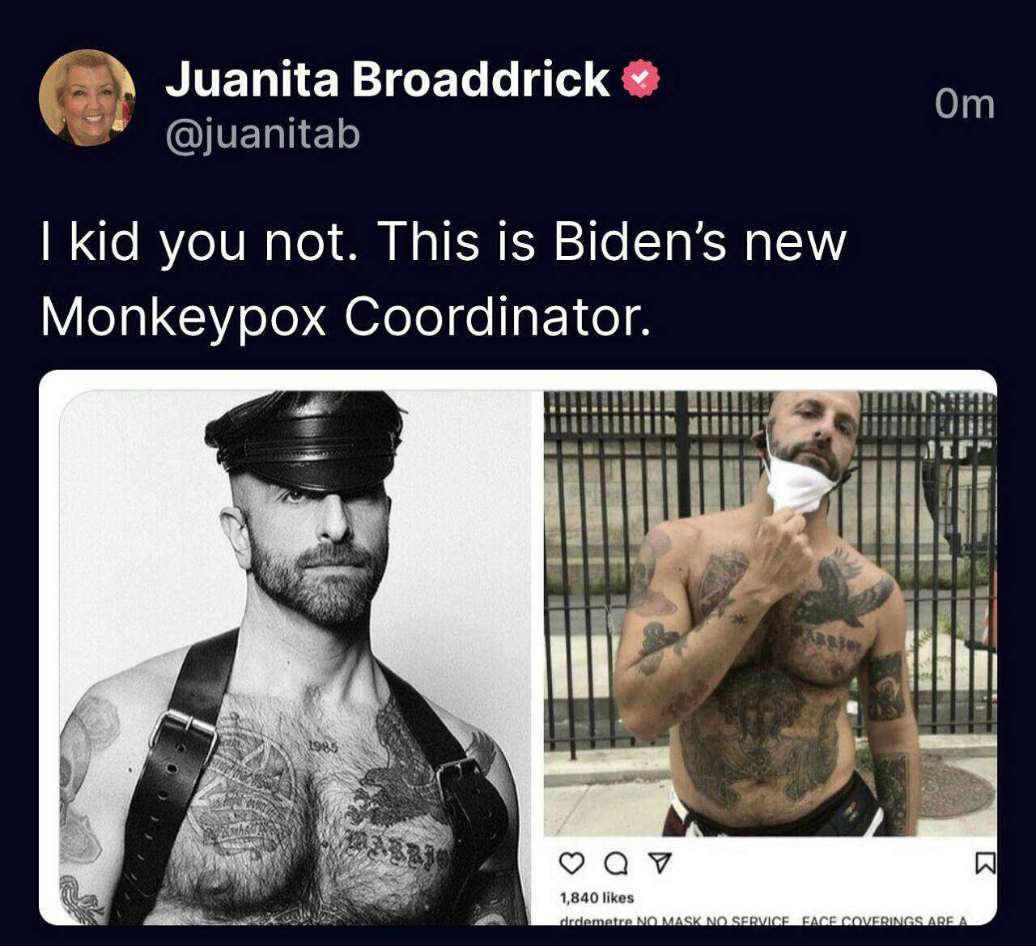Open the comment bubble icon
The width and height of the screenshot is (1036, 946).
pyautogui.click(x=617, y=864)
